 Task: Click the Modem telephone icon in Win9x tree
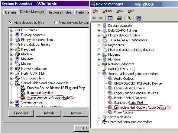click(x=17, y=54)
